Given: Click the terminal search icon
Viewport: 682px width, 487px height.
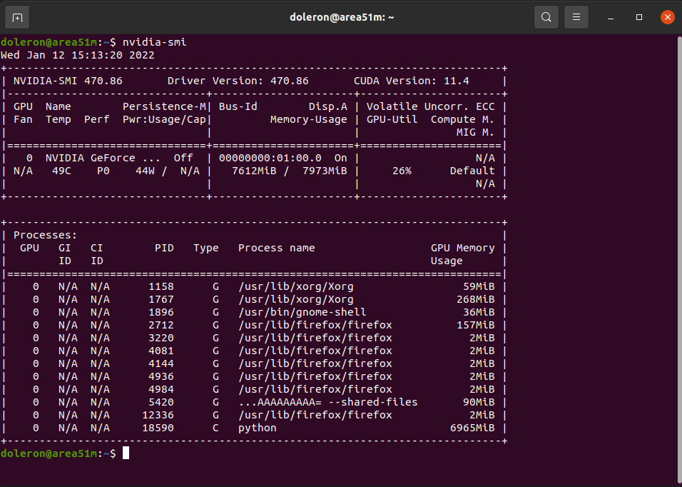Looking at the screenshot, I should (546, 17).
